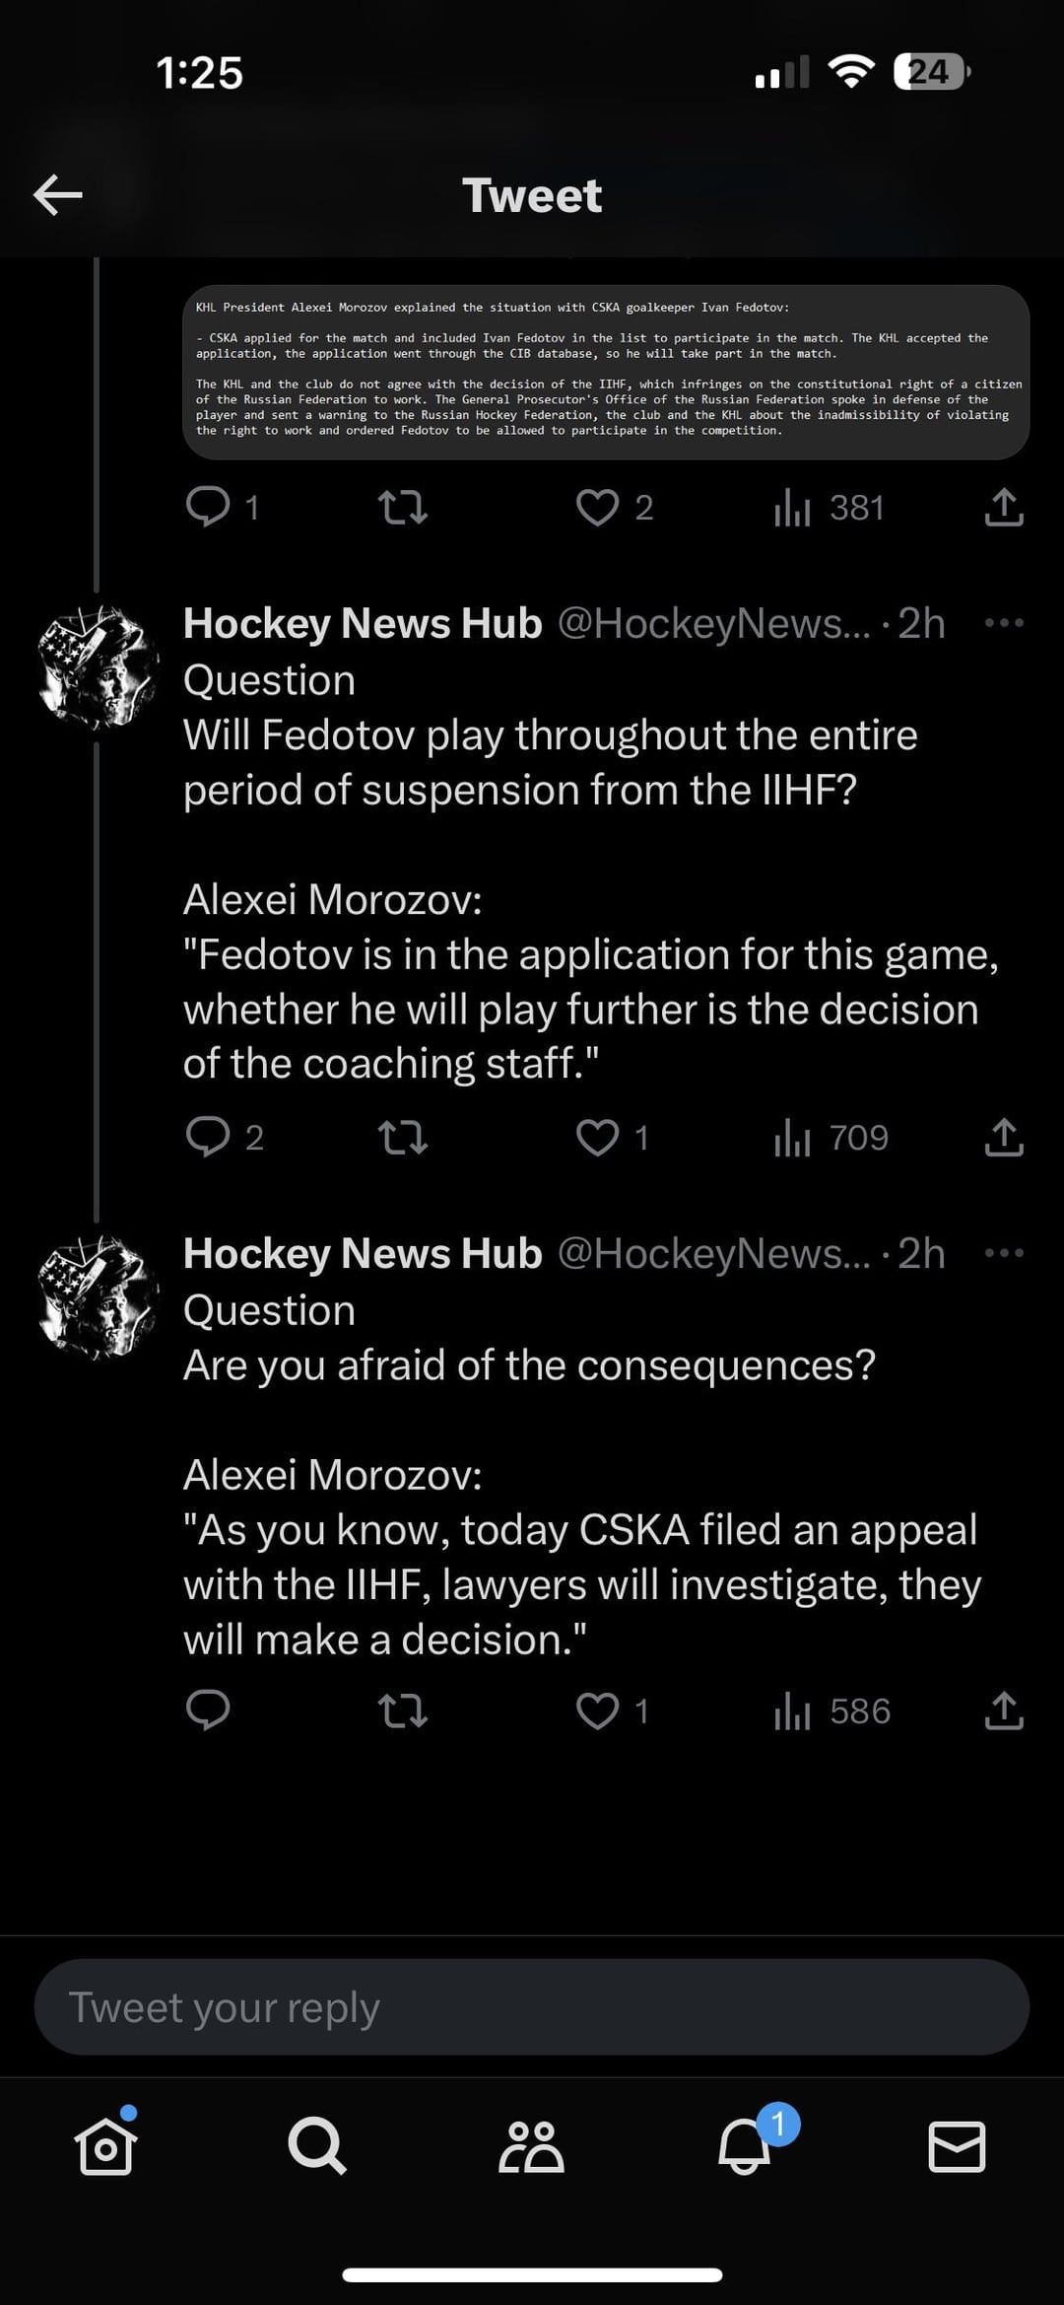Reply to the tweet with 709 views
Viewport: 1064px width, 2305px height.
pyautogui.click(x=208, y=1137)
